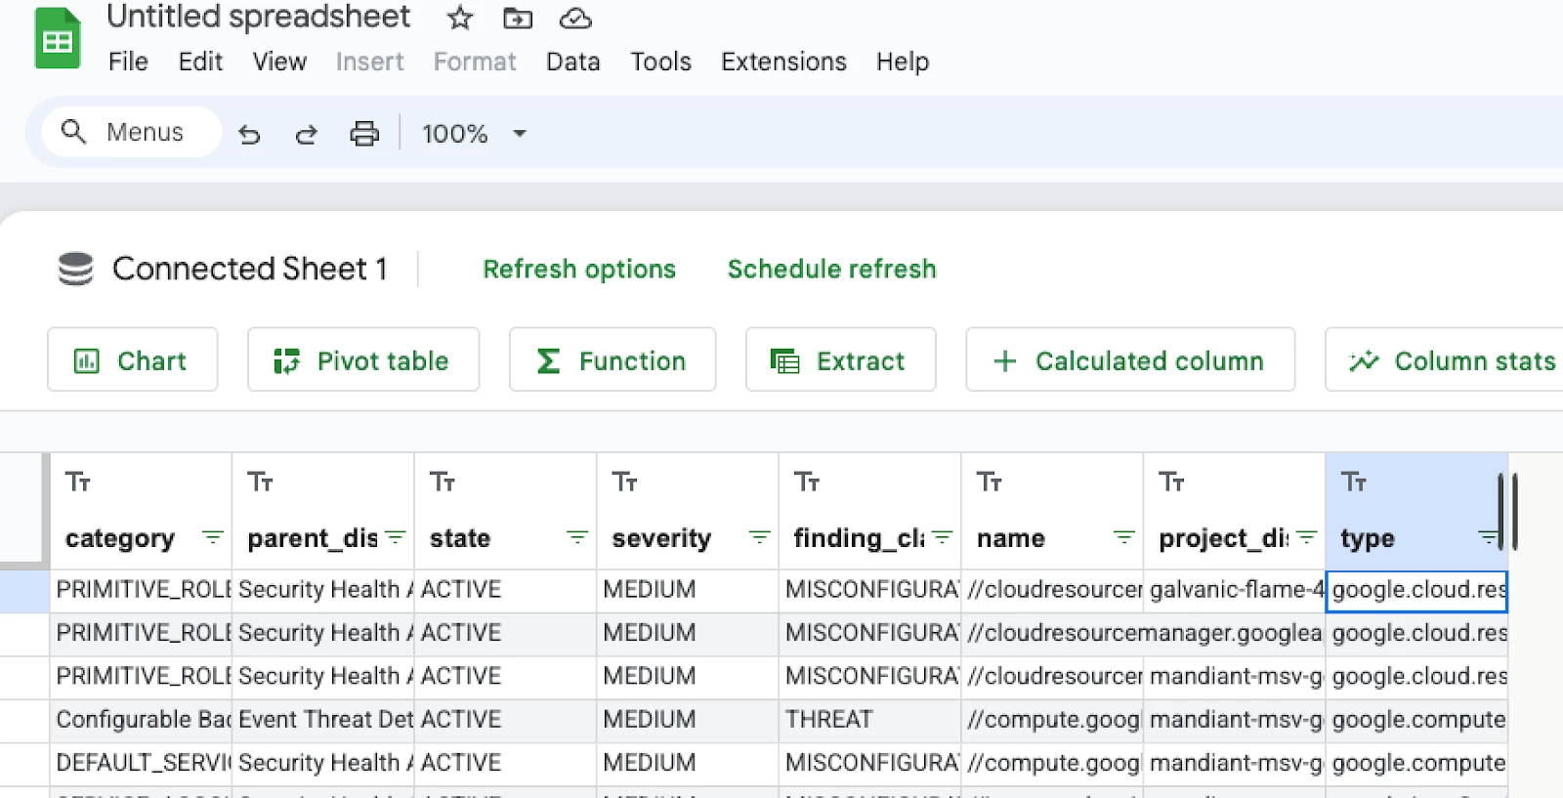The height and width of the screenshot is (798, 1563).
Task: Click text type icon of category column
Action: tap(78, 482)
